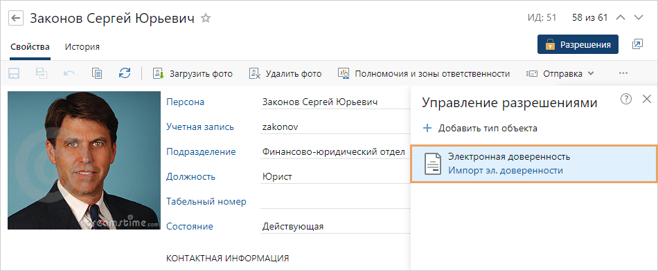Open help in permissions panel
658x271 pixels.
(x=625, y=99)
